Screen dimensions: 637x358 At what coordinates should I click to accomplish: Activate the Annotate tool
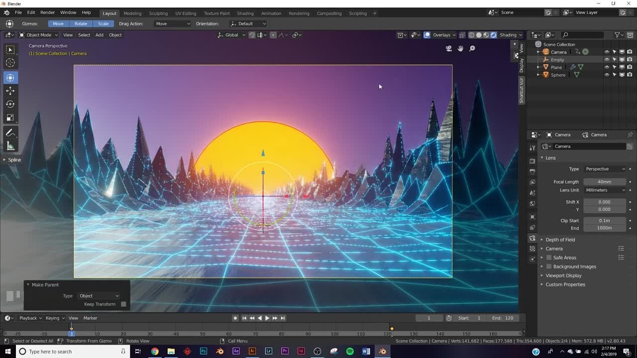click(x=11, y=132)
